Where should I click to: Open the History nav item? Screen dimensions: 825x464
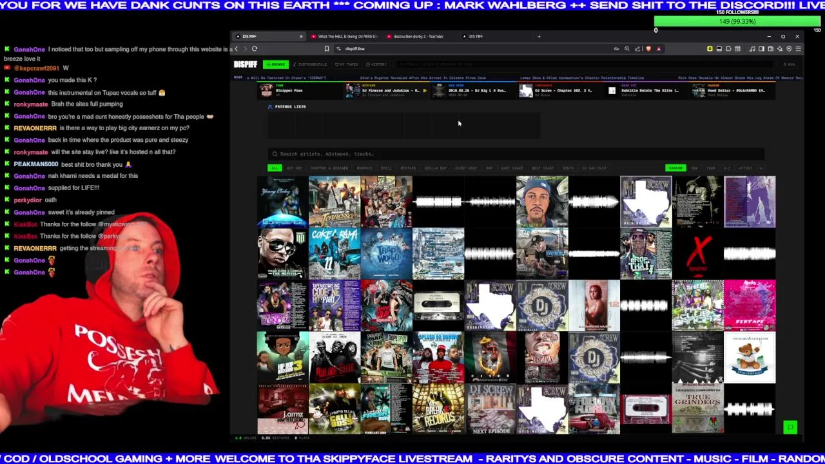[x=376, y=64]
